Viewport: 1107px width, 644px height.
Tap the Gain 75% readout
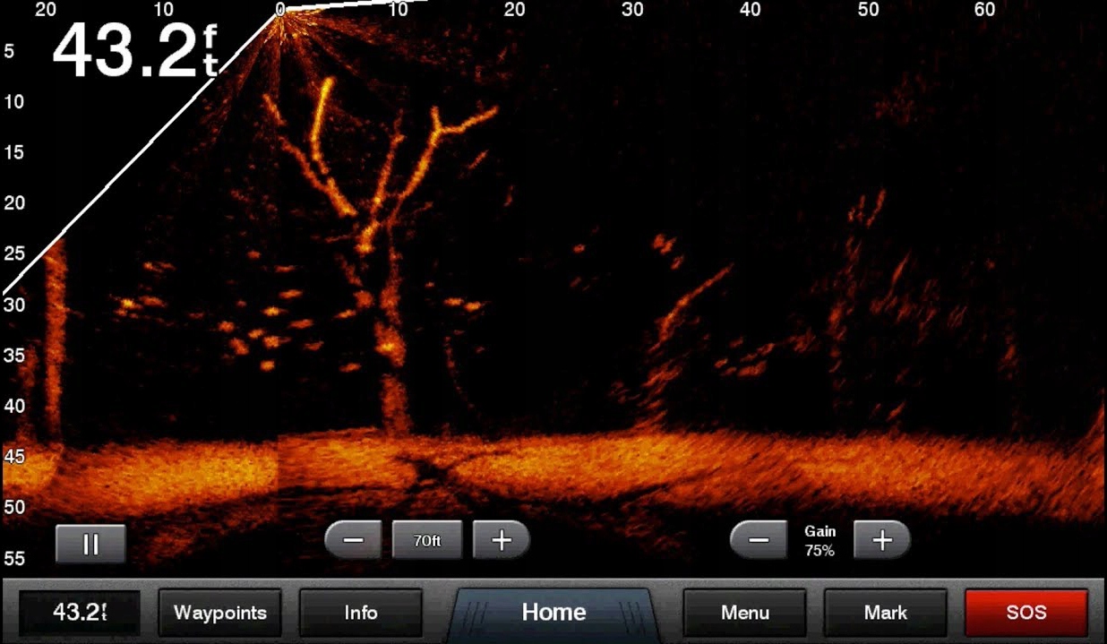820,542
